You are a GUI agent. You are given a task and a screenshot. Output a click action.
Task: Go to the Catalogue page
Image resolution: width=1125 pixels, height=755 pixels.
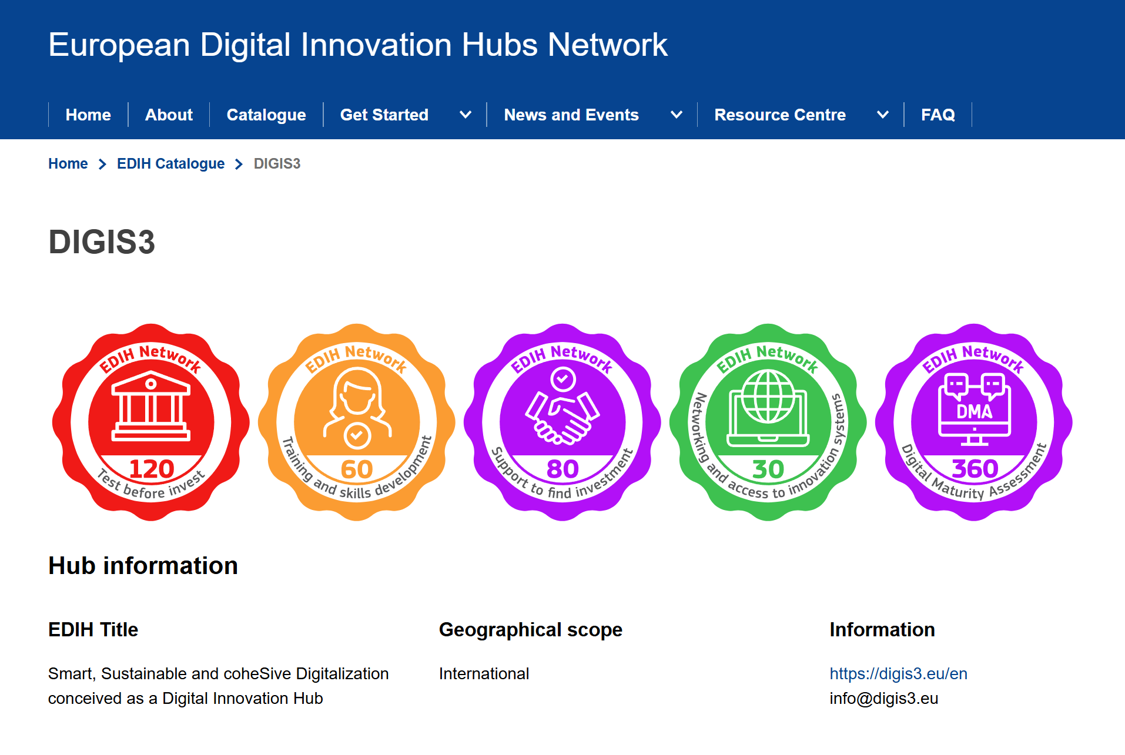266,115
